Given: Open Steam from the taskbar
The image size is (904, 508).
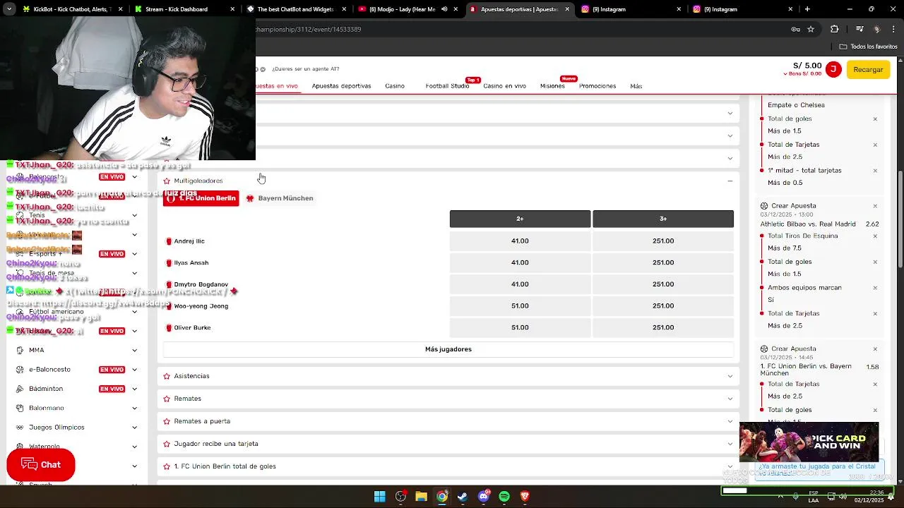Looking at the screenshot, I should 463,497.
